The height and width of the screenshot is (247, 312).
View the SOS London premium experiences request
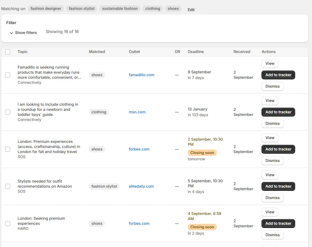[x=270, y=138]
